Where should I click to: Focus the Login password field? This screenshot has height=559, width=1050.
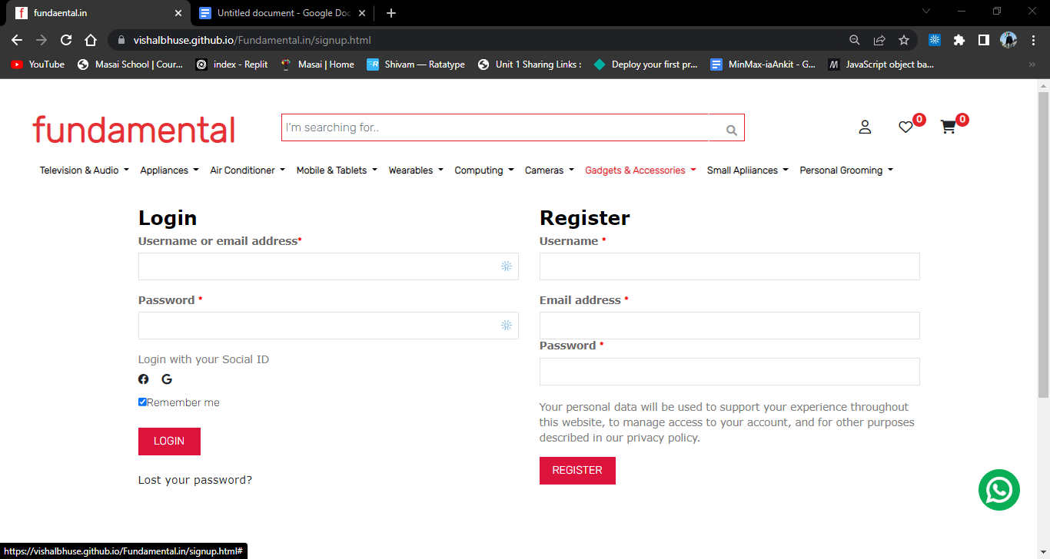(x=328, y=326)
